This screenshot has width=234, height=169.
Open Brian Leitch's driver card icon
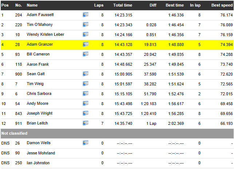(86, 123)
